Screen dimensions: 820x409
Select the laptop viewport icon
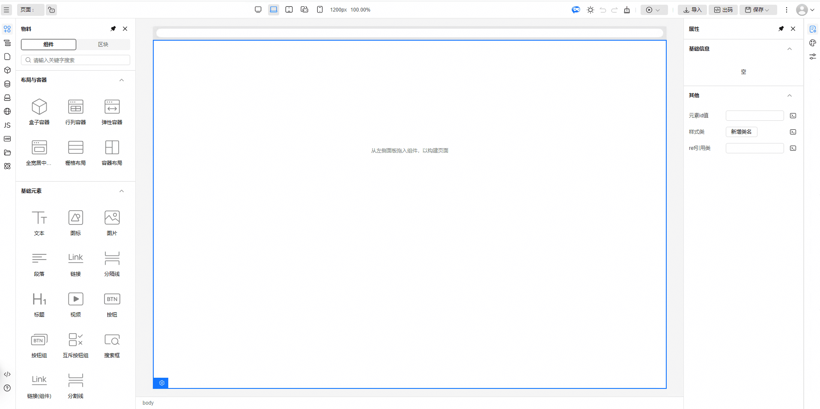274,9
